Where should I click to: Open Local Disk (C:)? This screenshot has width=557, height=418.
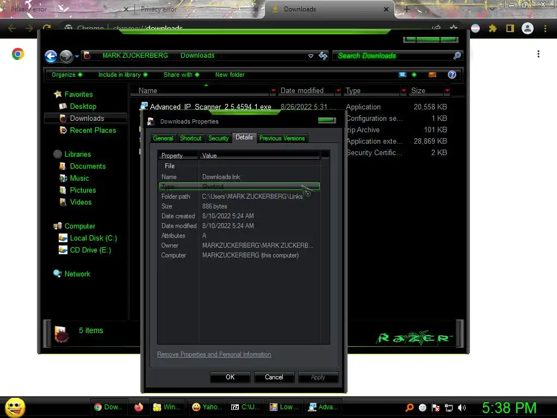pyautogui.click(x=93, y=238)
